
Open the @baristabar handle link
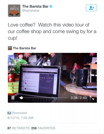31,10
